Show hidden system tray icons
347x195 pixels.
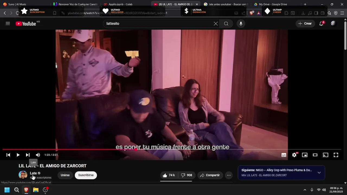tap(305, 190)
